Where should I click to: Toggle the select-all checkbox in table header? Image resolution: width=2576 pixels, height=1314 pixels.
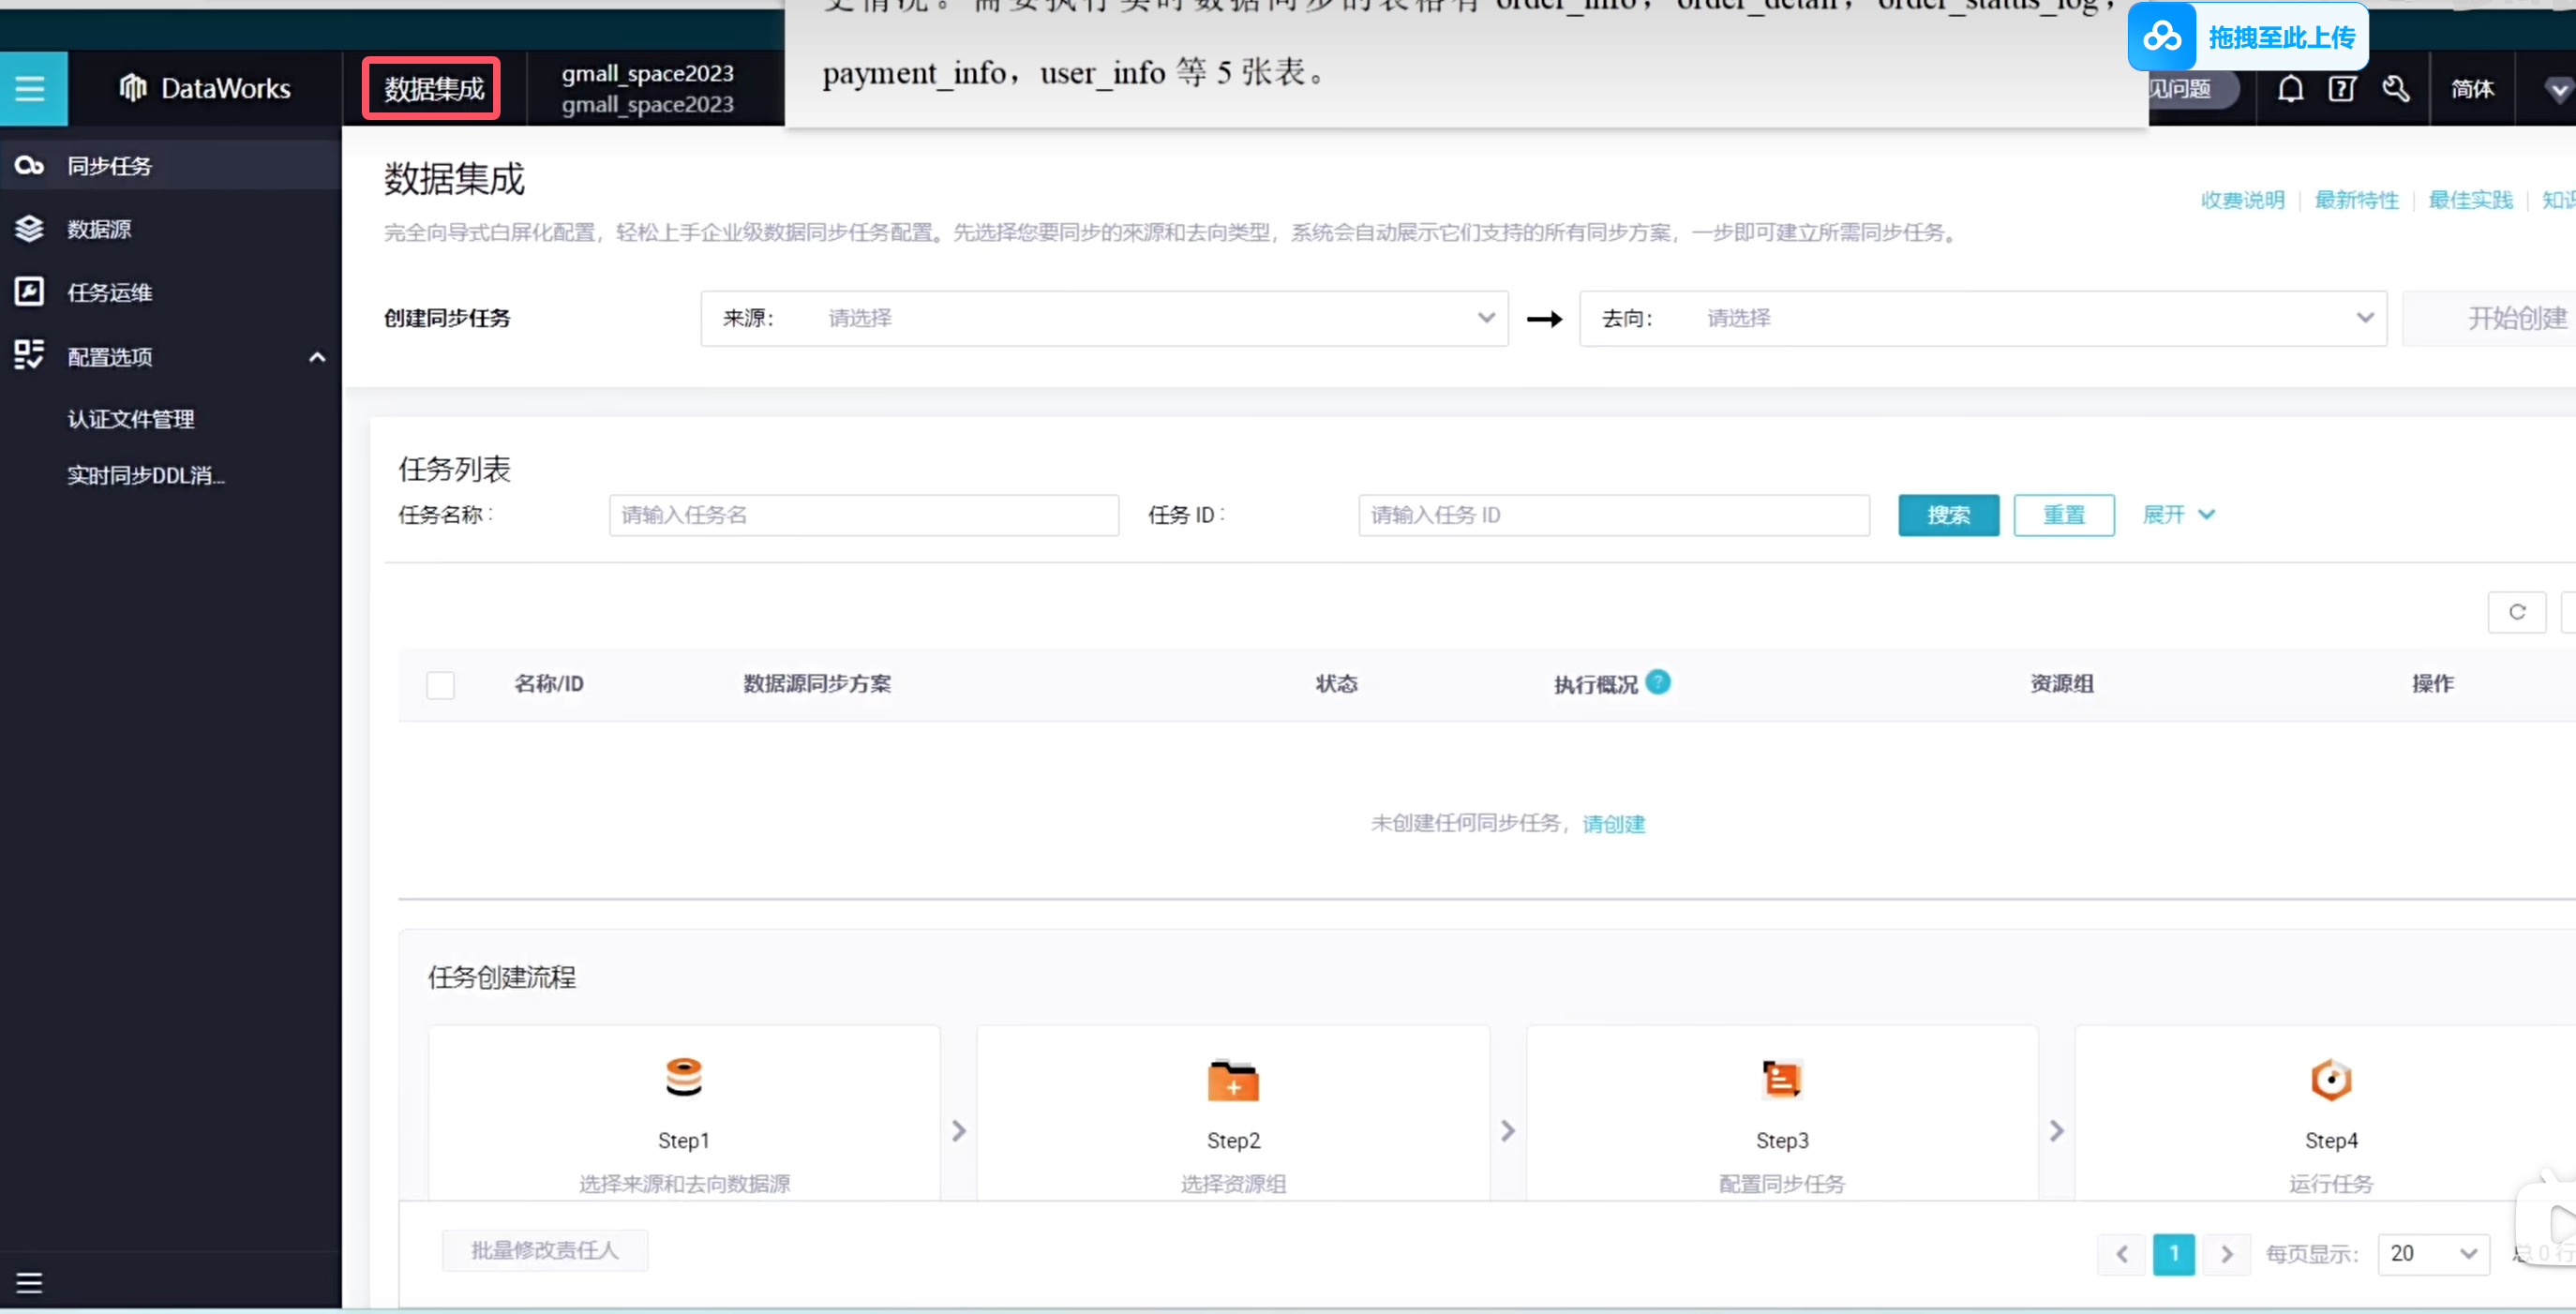(440, 685)
